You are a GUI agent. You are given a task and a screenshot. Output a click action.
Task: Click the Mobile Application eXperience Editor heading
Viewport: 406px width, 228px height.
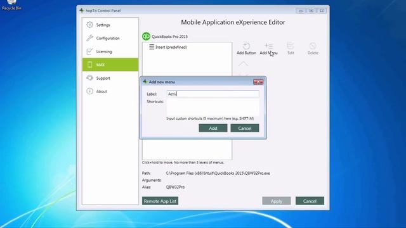tap(233, 22)
